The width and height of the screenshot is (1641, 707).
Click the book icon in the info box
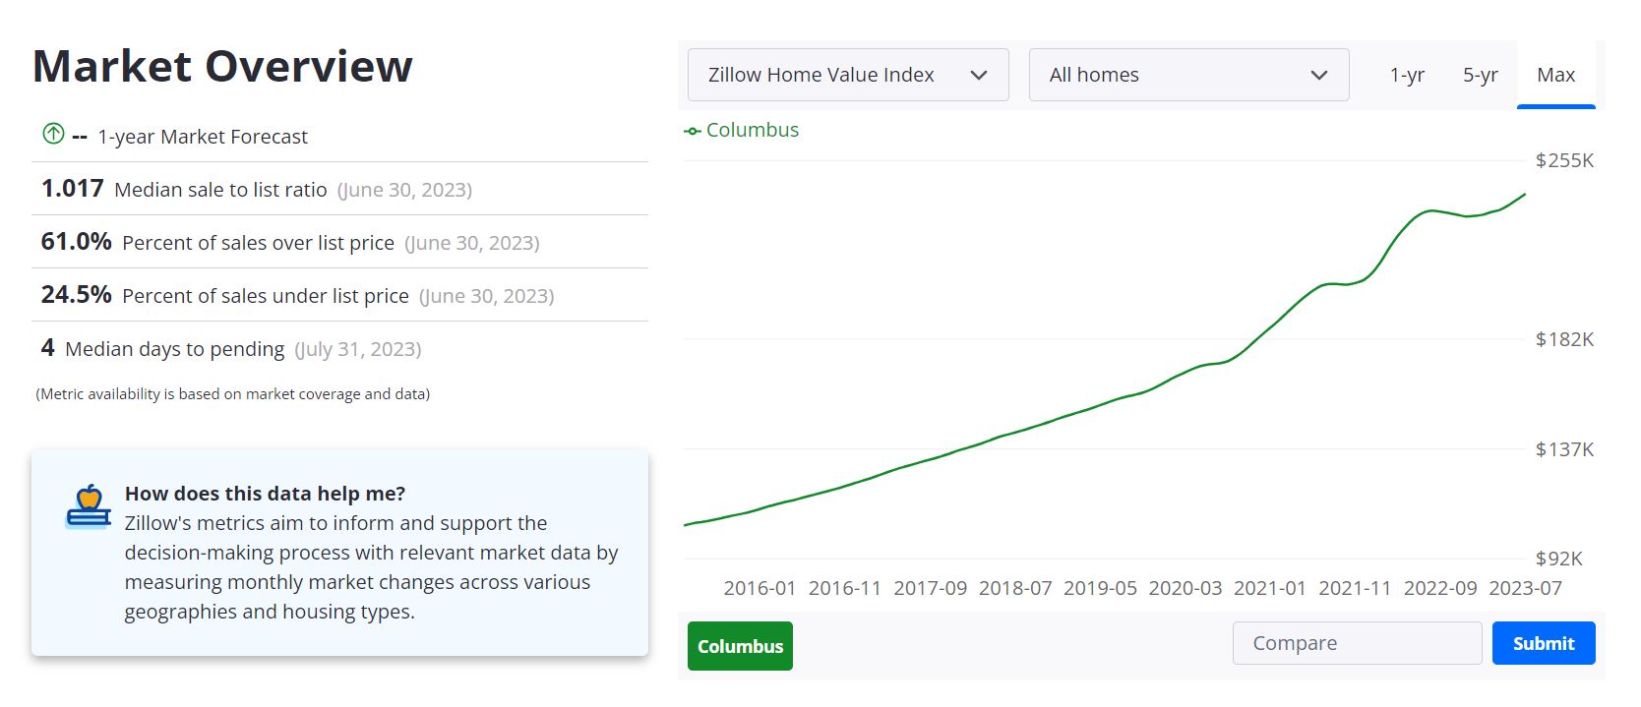tap(87, 510)
